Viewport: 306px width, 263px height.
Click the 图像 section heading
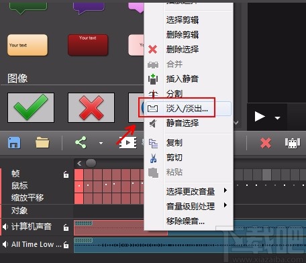point(17,78)
